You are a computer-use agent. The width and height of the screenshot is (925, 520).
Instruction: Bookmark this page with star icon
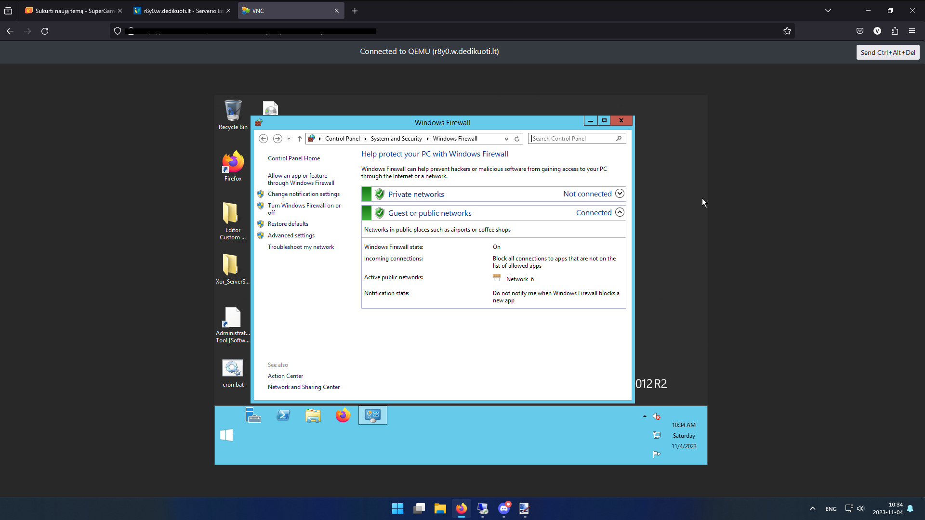pos(787,31)
